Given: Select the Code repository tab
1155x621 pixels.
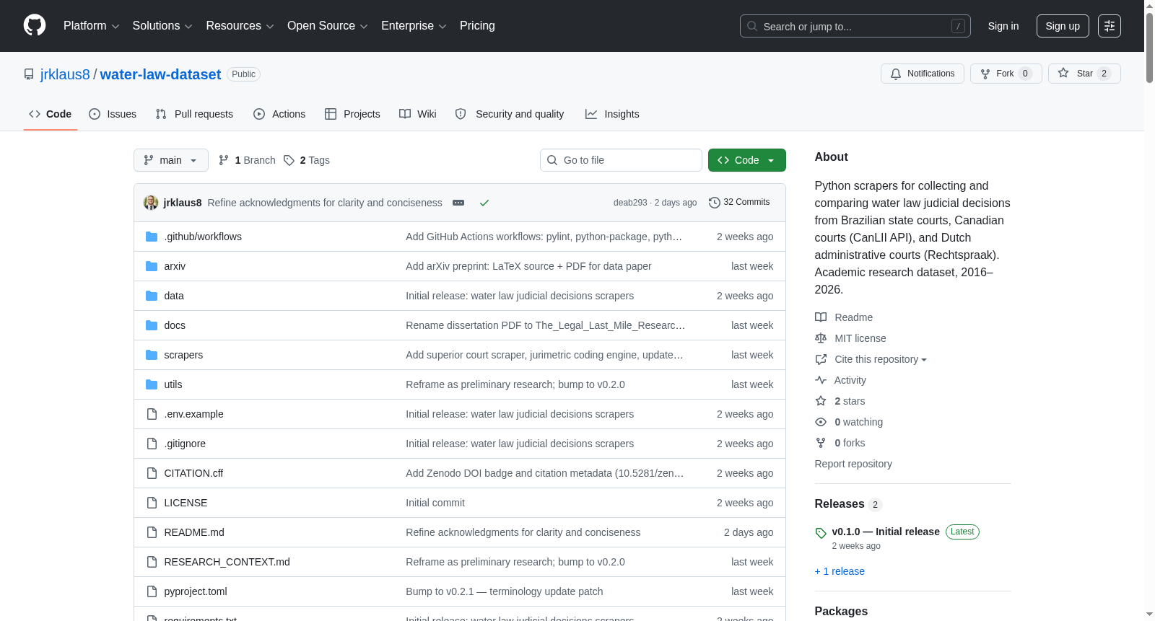Looking at the screenshot, I should point(51,114).
